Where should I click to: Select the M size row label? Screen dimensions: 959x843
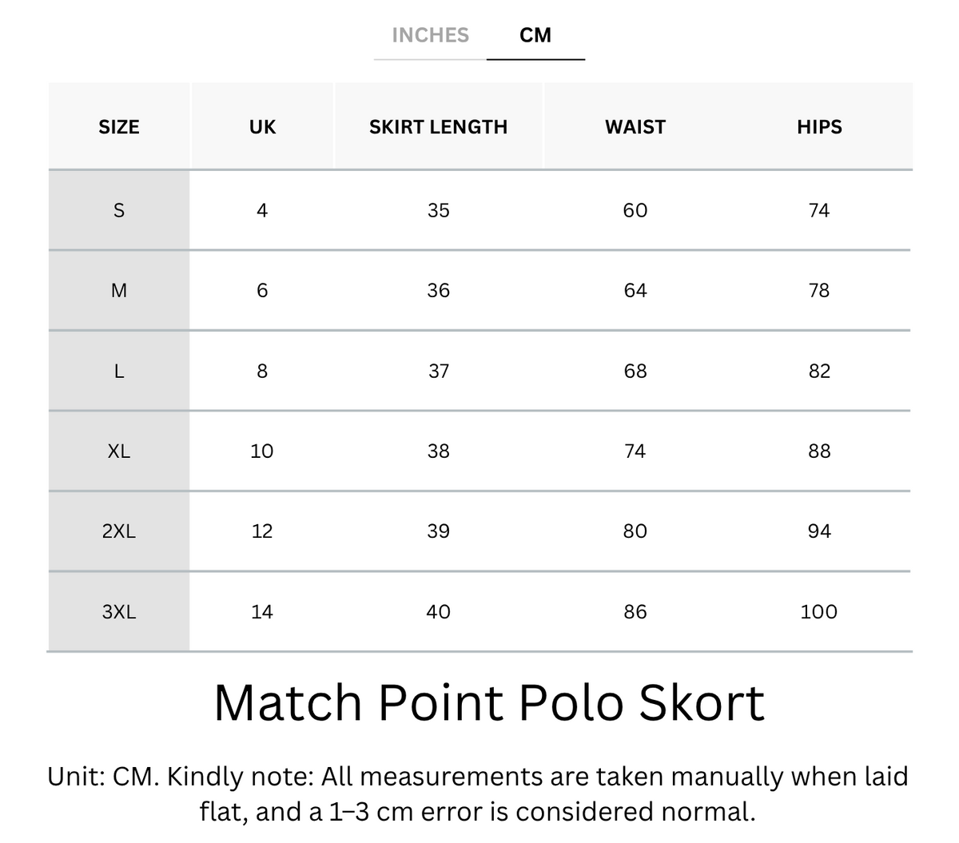[x=119, y=290]
